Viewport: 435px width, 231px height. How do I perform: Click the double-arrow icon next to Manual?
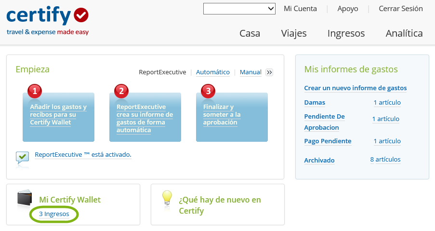tap(269, 72)
